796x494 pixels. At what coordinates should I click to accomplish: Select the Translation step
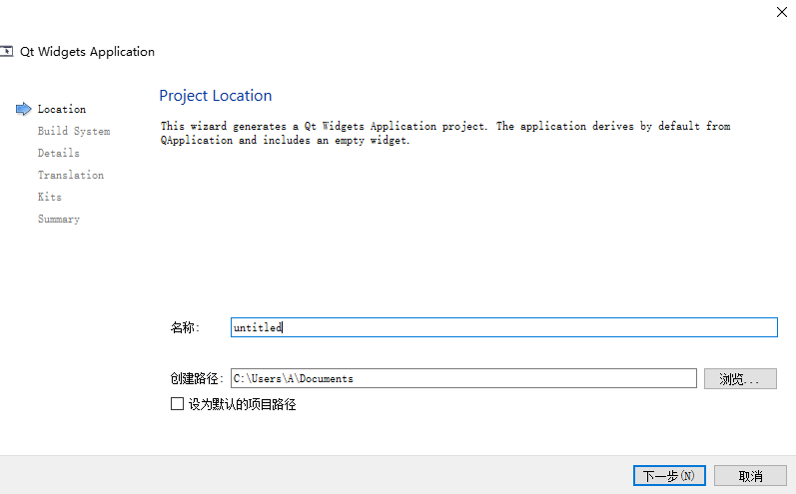(71, 175)
